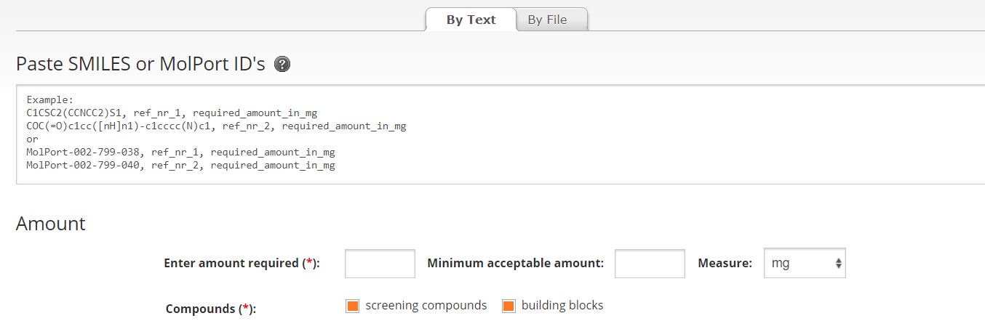
Task: Uncheck the building blocks checkbox
Action: pos(509,306)
